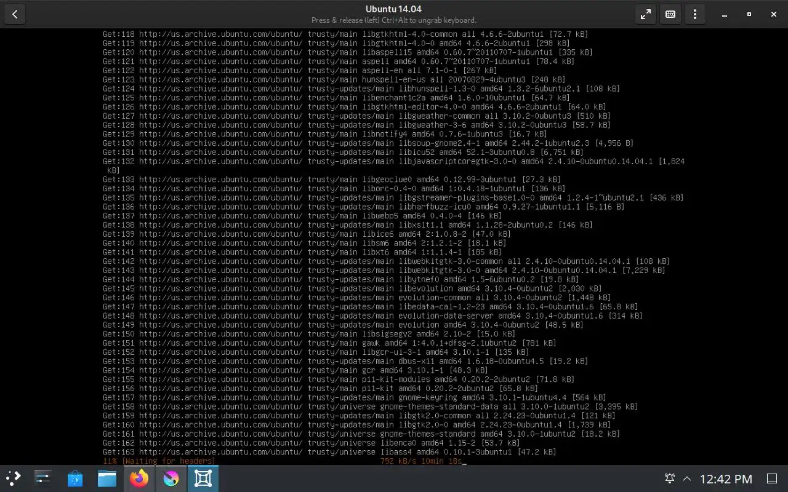788x492 pixels.
Task: Click the 'Get:125' libenchant1c2a line
Action: (x=336, y=98)
